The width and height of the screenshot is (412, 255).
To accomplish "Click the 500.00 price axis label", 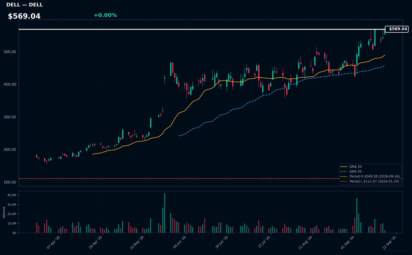I will [x=10, y=52].
